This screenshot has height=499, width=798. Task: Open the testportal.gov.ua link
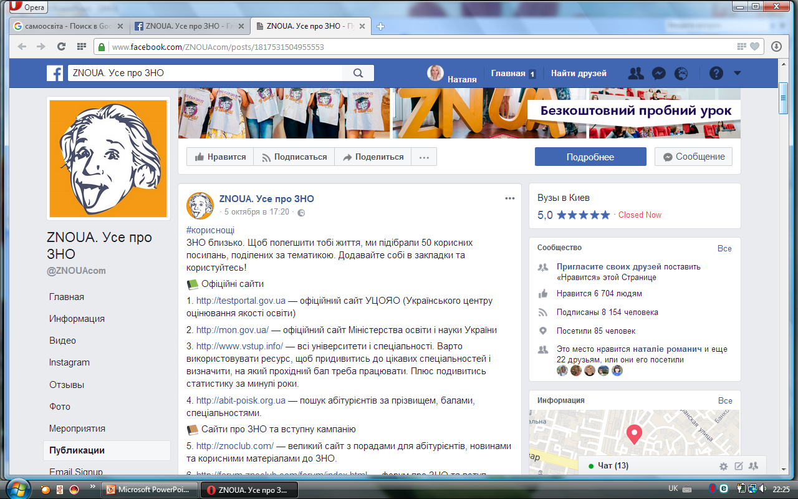[x=241, y=301]
